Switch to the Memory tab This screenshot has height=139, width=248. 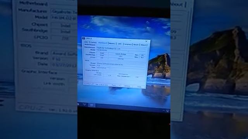coord(112,44)
